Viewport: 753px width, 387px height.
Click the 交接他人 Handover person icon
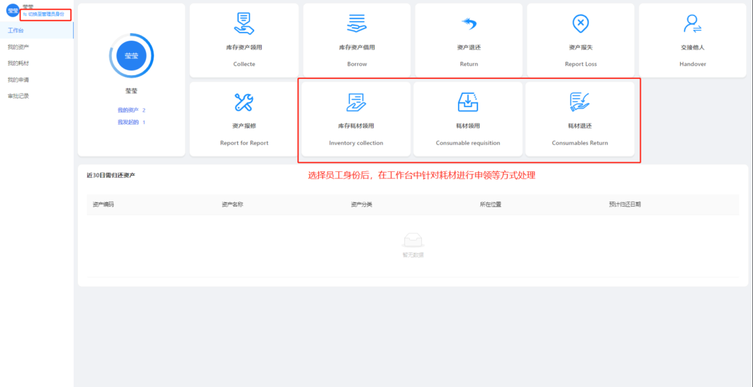[x=692, y=23]
